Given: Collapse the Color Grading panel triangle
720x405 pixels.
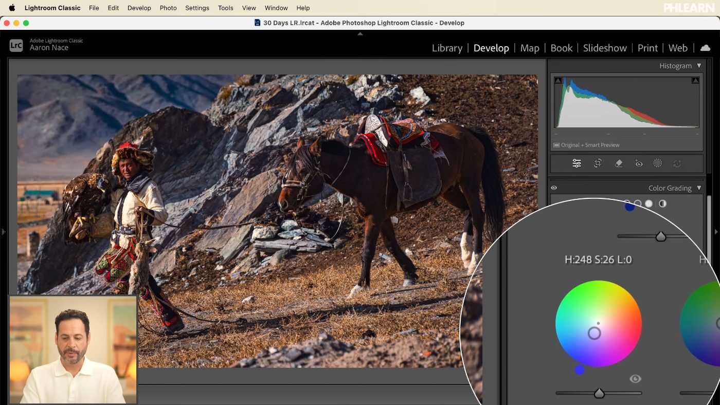Looking at the screenshot, I should coord(699,188).
